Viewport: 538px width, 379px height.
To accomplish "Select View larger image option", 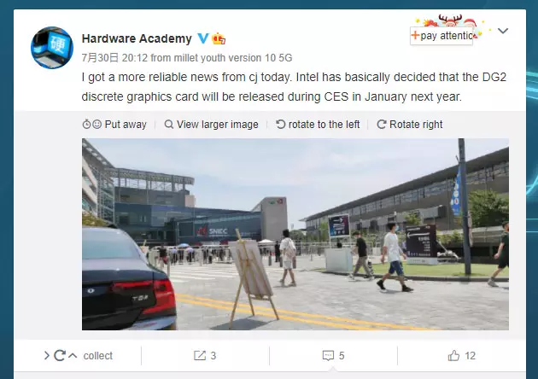I will click(212, 124).
